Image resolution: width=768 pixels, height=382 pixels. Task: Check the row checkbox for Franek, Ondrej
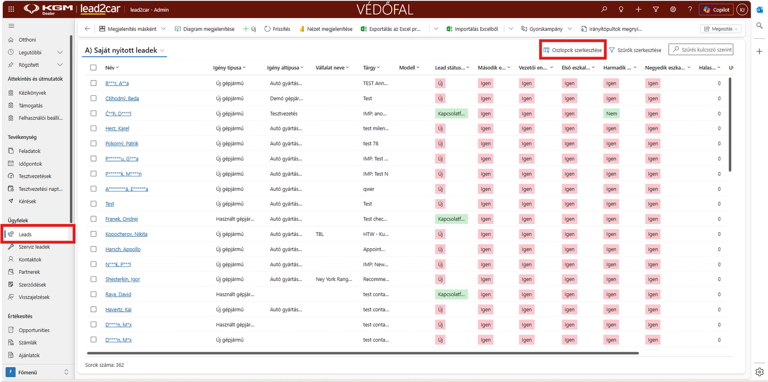click(94, 219)
